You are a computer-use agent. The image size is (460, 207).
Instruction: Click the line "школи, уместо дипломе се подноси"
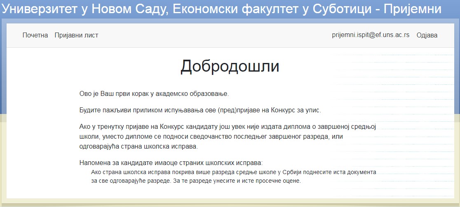pos(211,137)
